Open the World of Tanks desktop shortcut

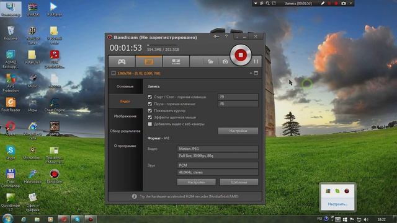tap(33, 35)
